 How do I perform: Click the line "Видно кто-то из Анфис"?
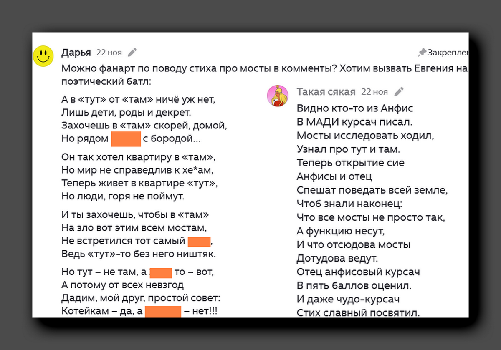(355, 108)
